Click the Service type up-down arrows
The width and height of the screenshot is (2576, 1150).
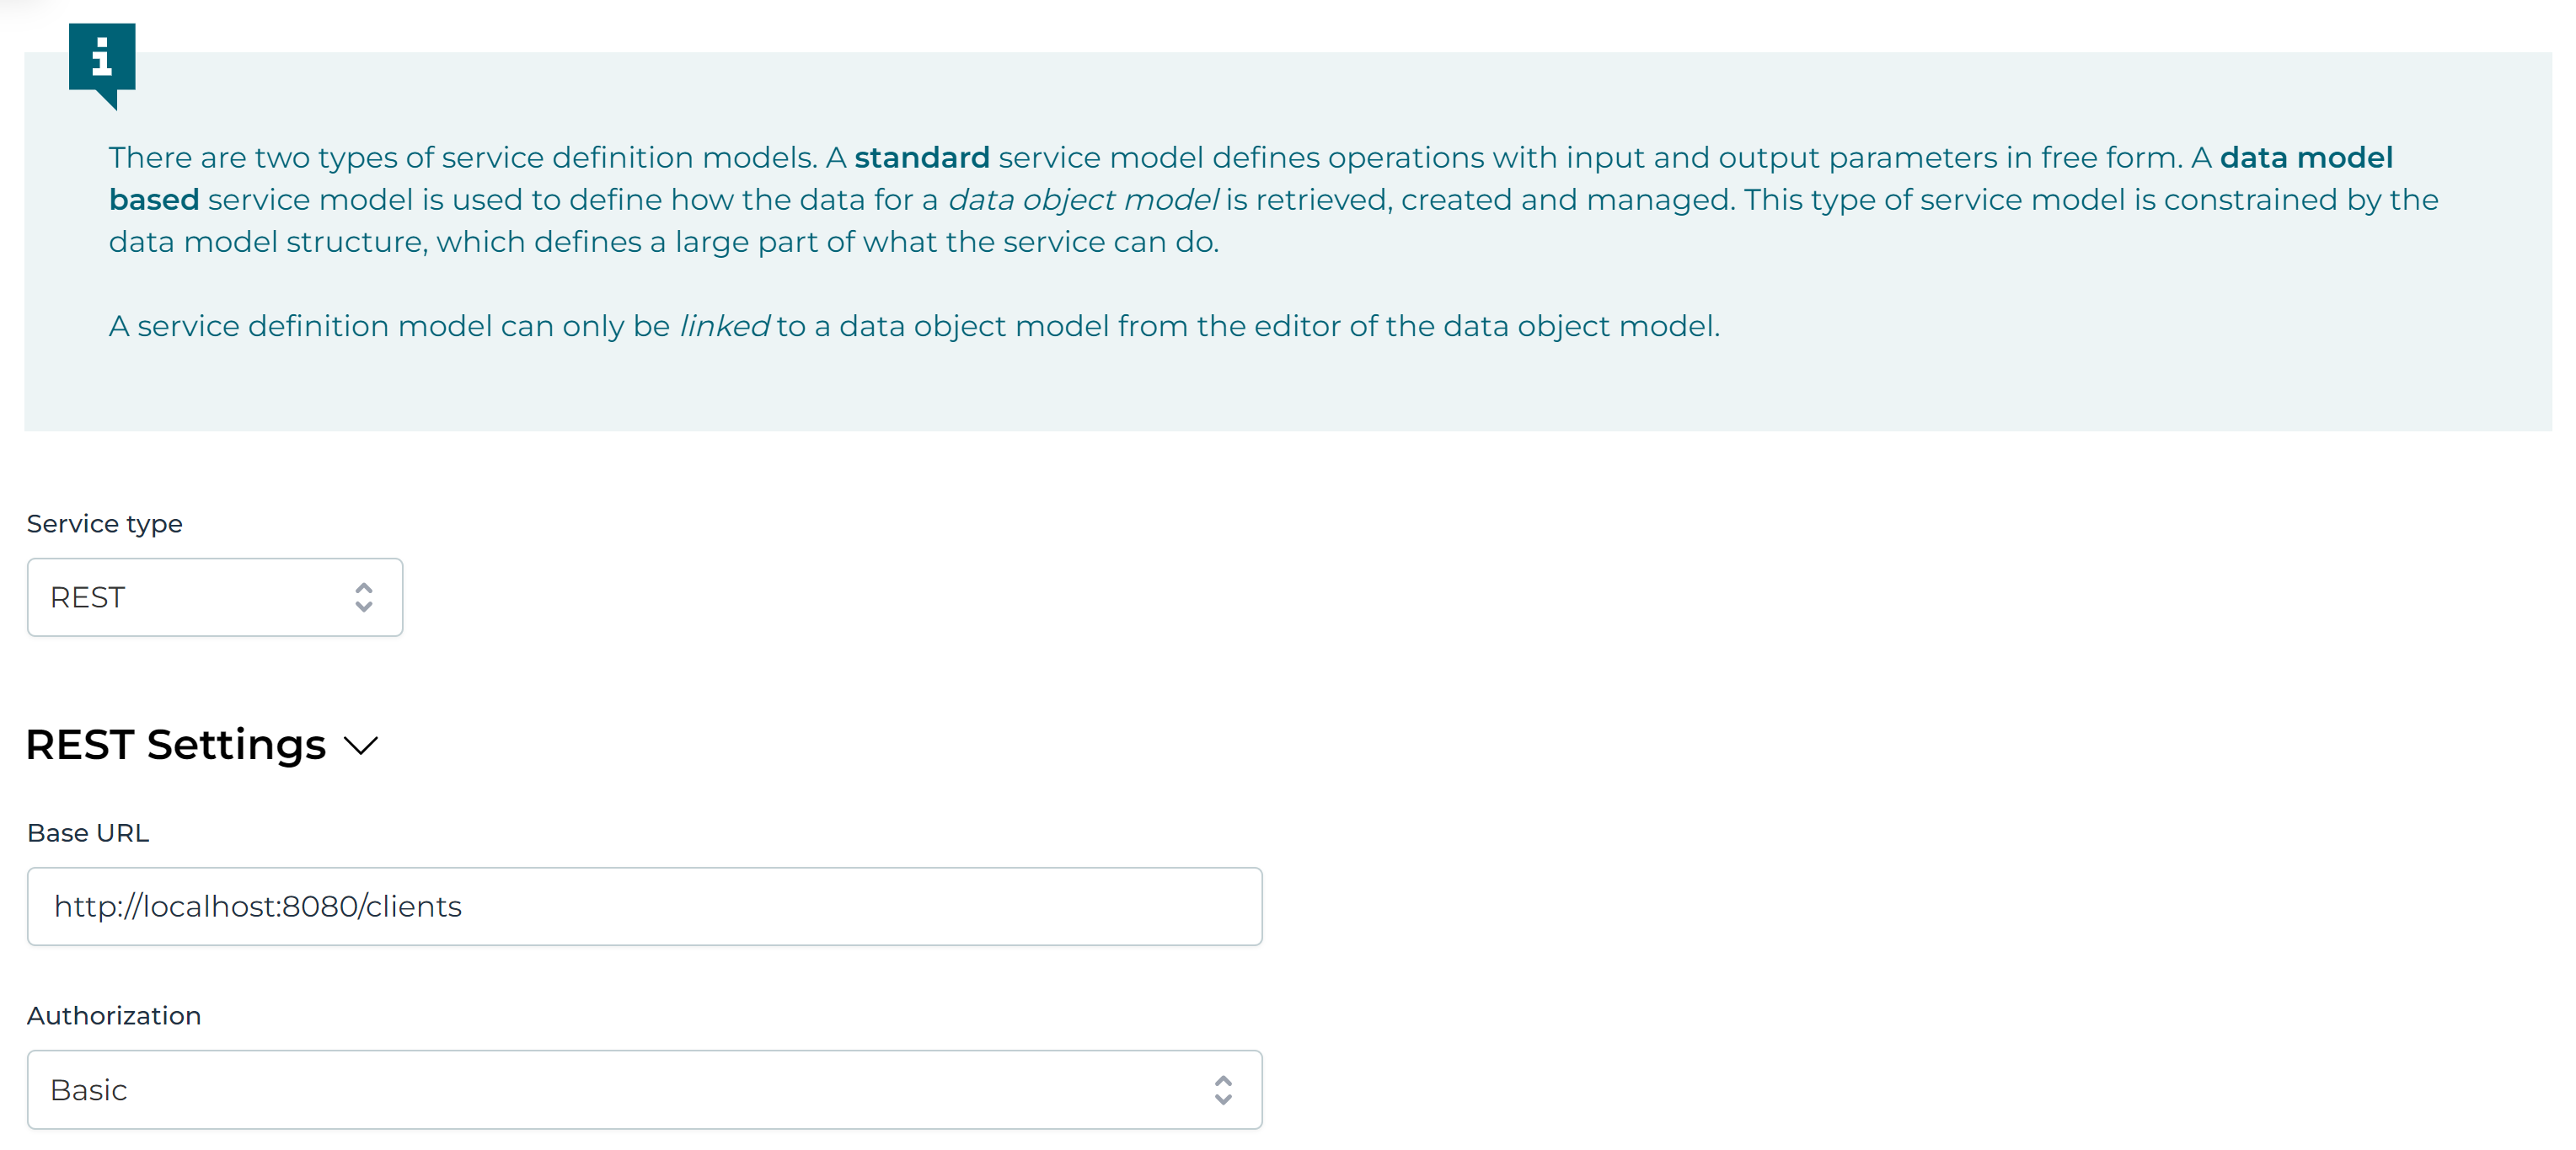pos(364,597)
